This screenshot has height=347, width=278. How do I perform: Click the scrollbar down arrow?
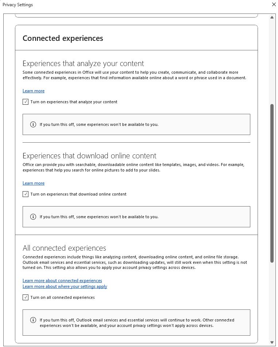click(271, 342)
